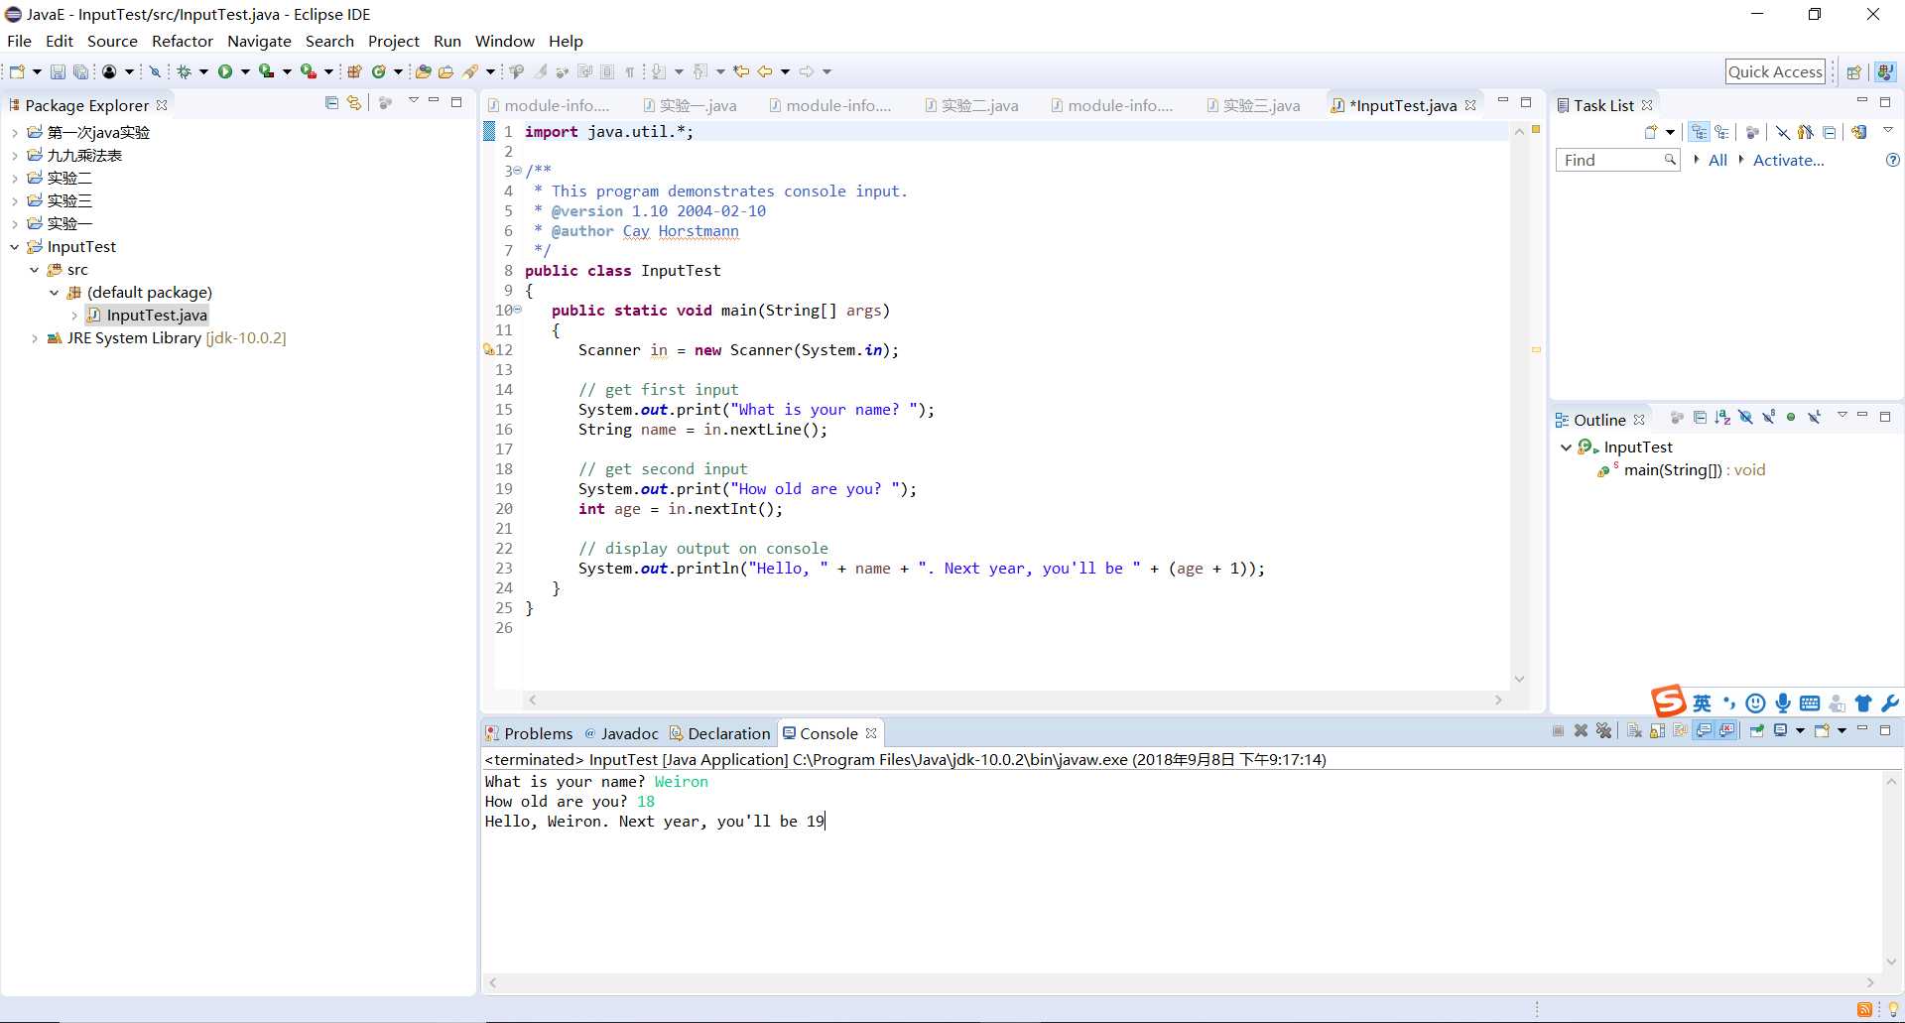
Task: Click the Last Edit Location icon
Action: [x=741, y=71]
